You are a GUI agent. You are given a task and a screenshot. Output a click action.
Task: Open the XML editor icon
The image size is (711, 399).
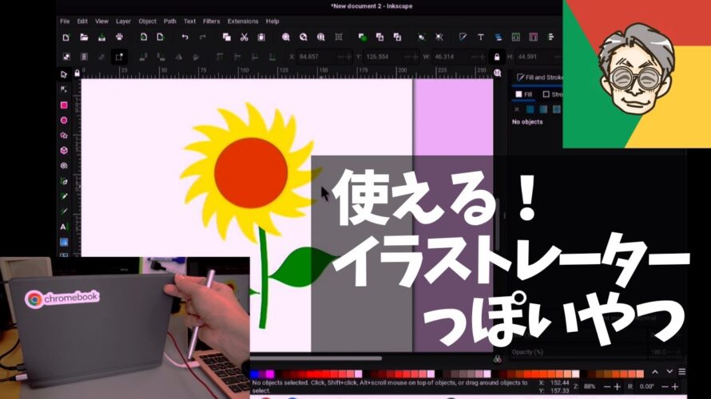(515, 38)
